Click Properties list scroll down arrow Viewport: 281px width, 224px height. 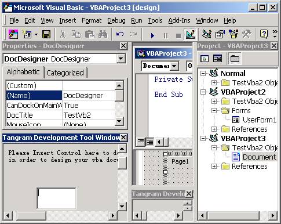119,121
